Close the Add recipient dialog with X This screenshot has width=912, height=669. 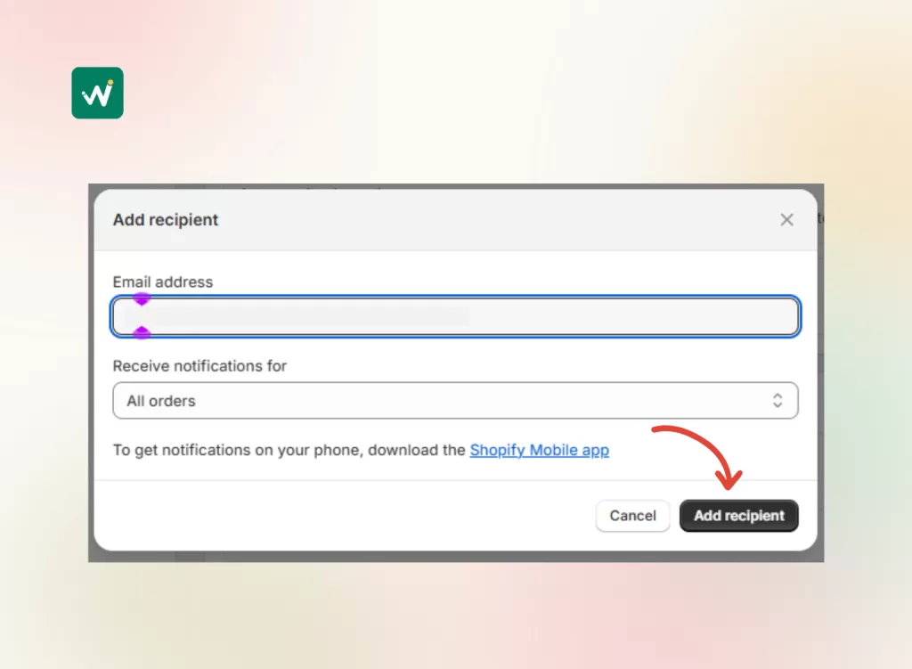click(x=786, y=220)
